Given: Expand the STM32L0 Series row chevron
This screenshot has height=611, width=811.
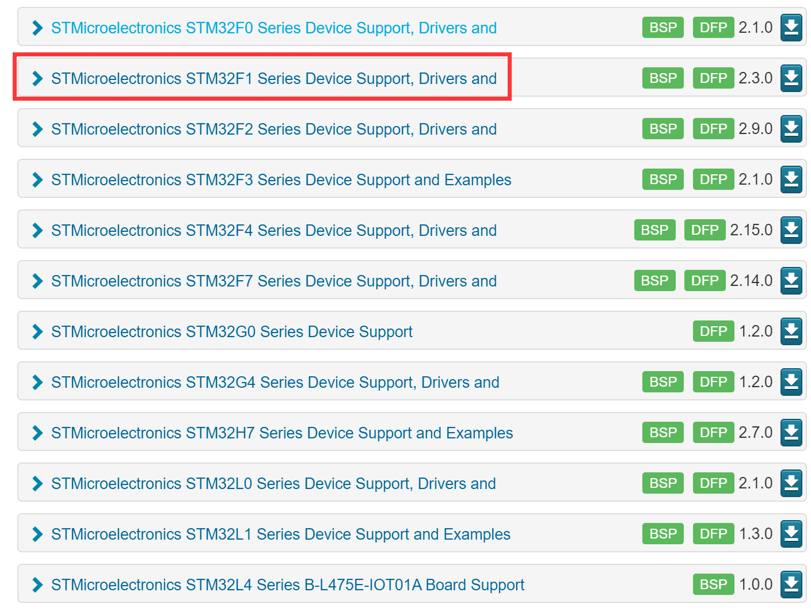Looking at the screenshot, I should [37, 483].
